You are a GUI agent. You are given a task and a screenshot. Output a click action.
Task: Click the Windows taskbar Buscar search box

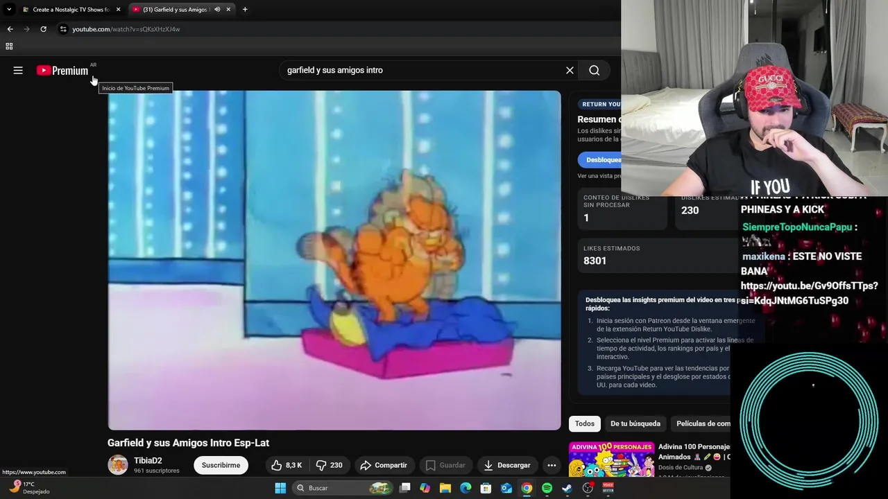point(342,488)
